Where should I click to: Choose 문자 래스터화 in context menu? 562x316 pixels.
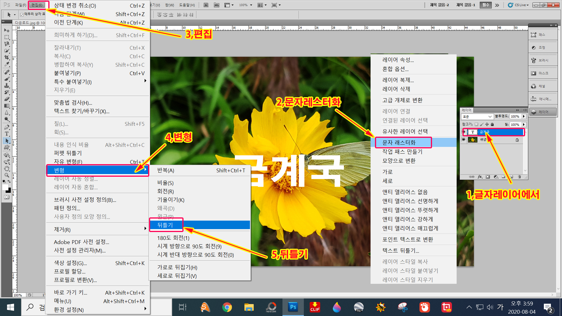click(399, 142)
